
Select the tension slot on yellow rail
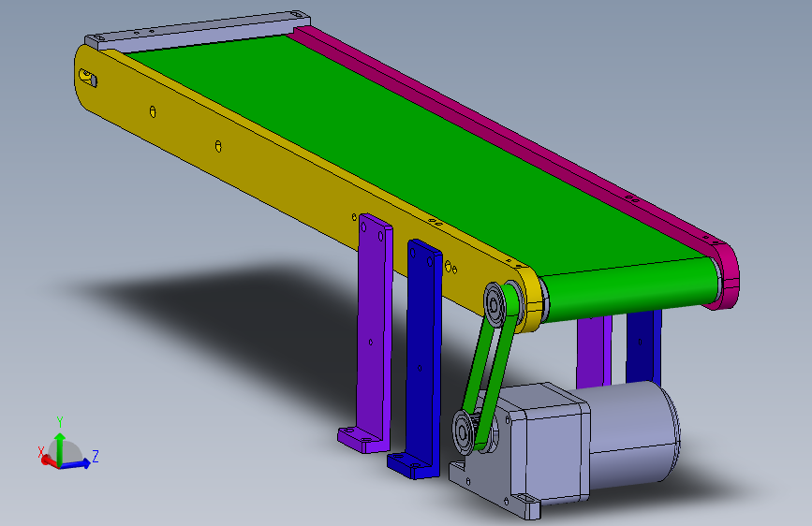pyautogui.click(x=87, y=77)
